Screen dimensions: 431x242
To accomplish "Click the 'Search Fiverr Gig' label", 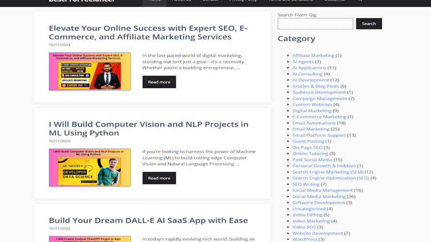I will click(297, 15).
